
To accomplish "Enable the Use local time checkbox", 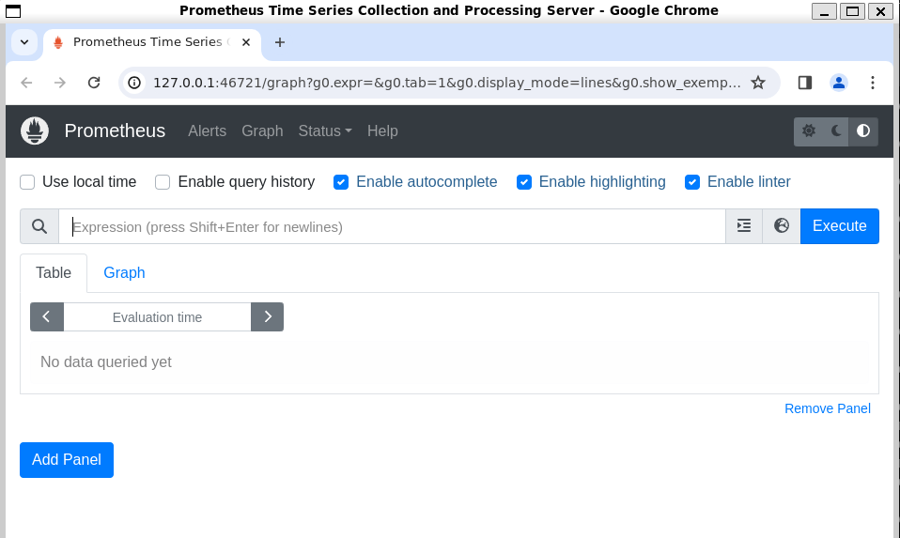I will click(28, 182).
